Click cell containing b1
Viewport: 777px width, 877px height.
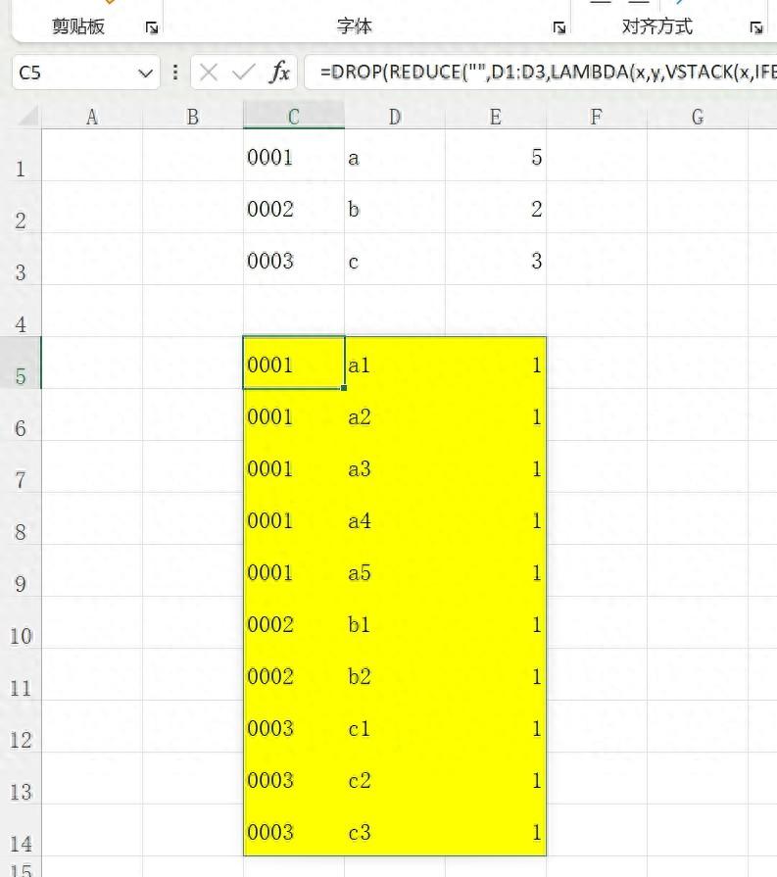(x=395, y=622)
